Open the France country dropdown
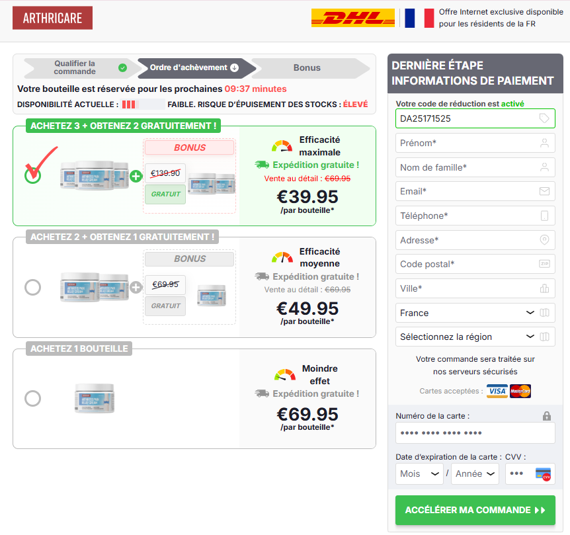Screen dimensions: 570x535 coord(475,313)
